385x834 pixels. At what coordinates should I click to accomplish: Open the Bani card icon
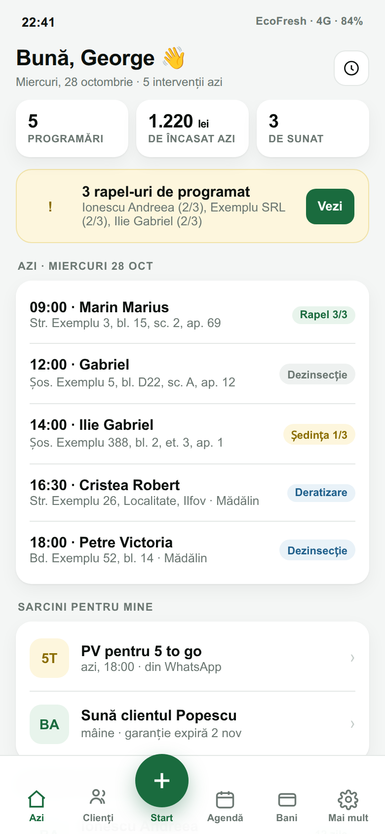point(287,799)
